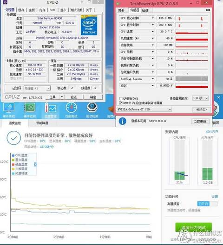The width and height of the screenshot is (223, 245).
Task: Uncheck GPU-Z continue refreshing in background
Action: click(x=121, y=103)
